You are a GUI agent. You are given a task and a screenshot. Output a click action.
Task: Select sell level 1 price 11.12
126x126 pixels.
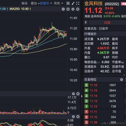pos(94,106)
